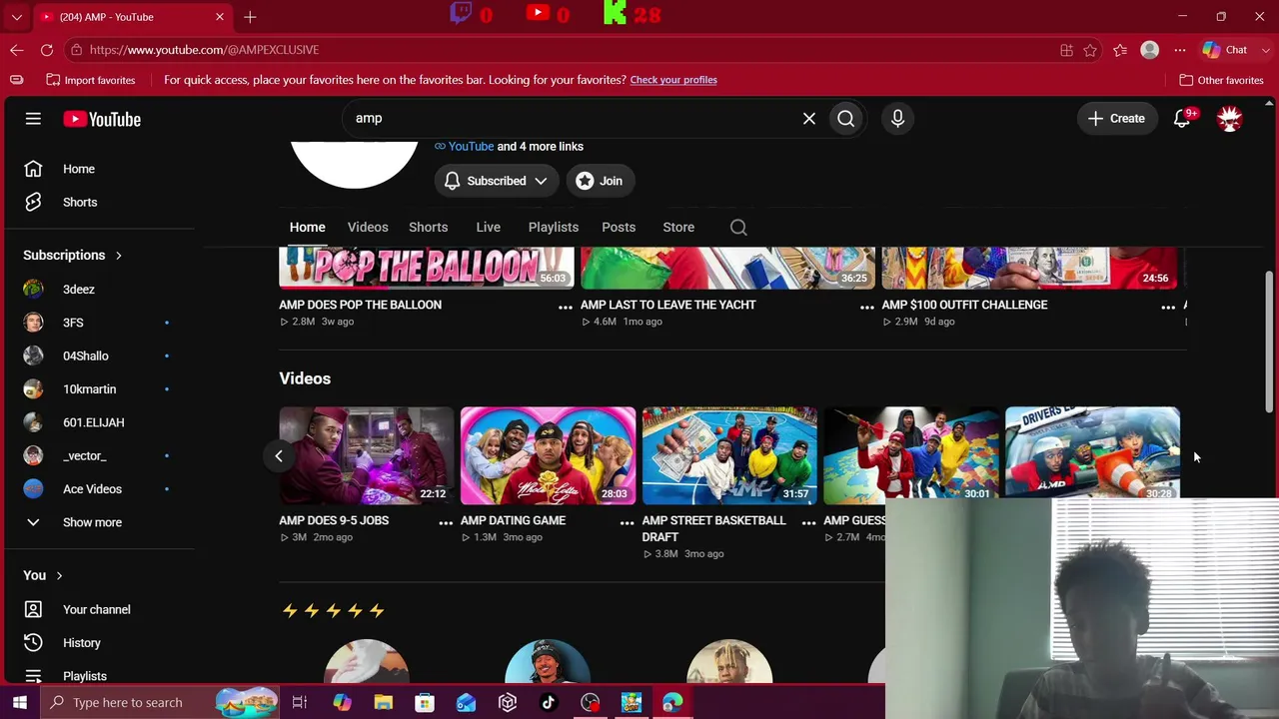The height and width of the screenshot is (719, 1279).
Task: Go to previous videos with left carousel arrow
Action: (x=279, y=456)
